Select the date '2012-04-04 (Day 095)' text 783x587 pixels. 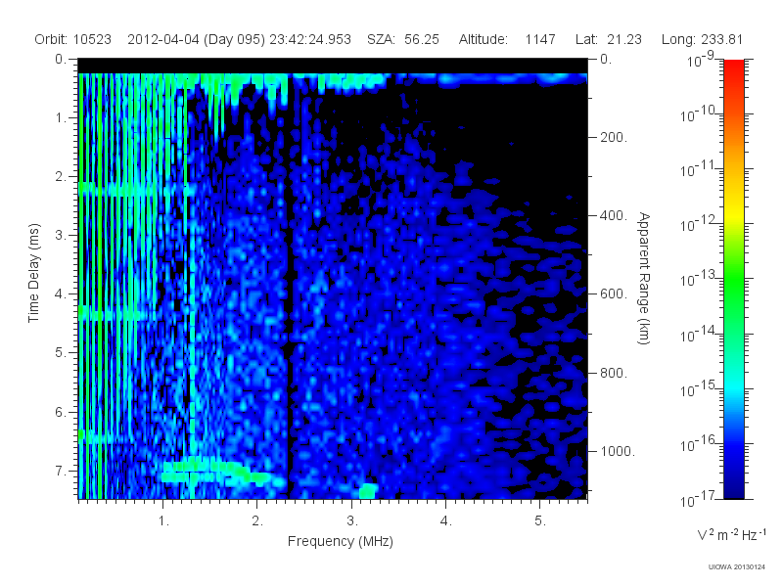click(196, 39)
